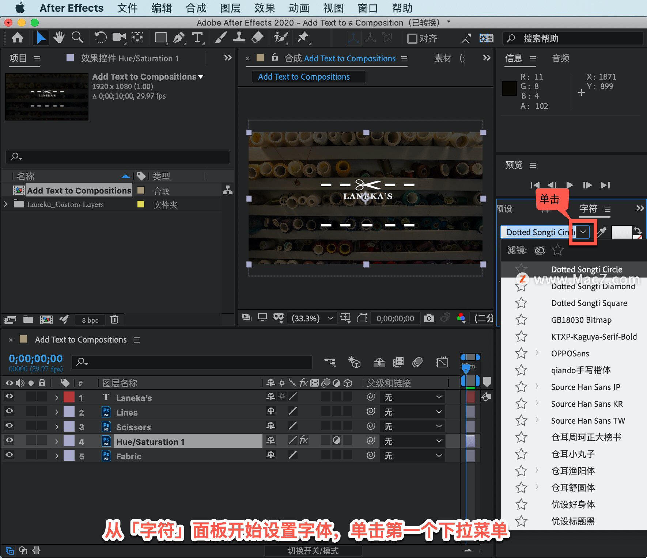Screen dimensions: 647x558
Task: Select the Brush tool
Action: tap(220, 37)
